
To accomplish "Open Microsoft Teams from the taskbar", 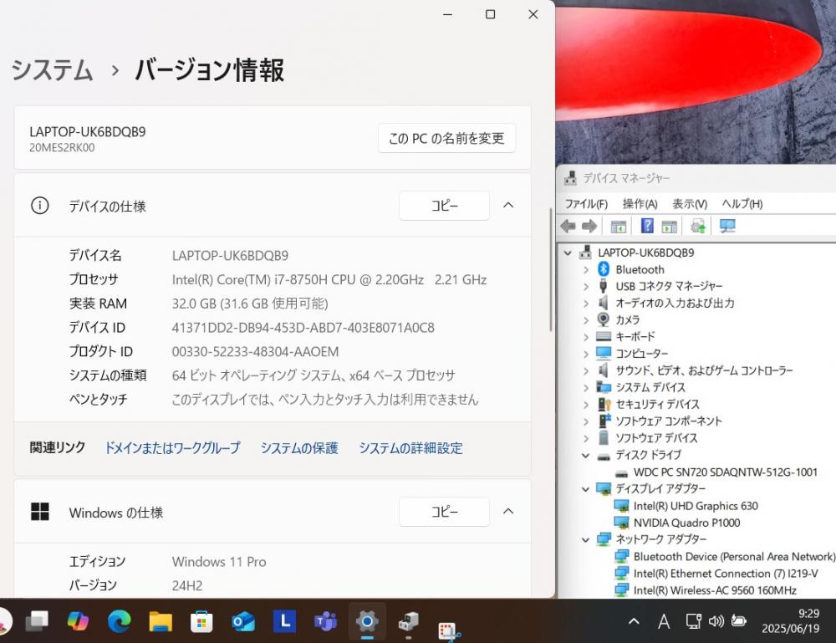I will (326, 621).
